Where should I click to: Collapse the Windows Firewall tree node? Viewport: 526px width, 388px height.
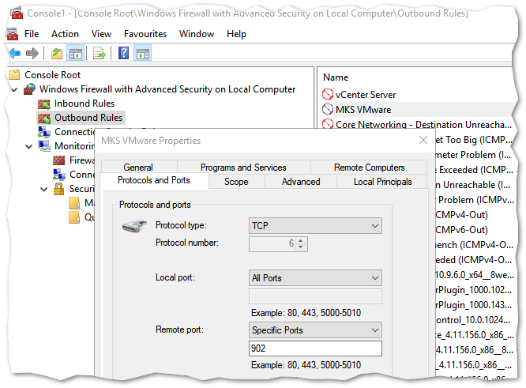[14, 90]
